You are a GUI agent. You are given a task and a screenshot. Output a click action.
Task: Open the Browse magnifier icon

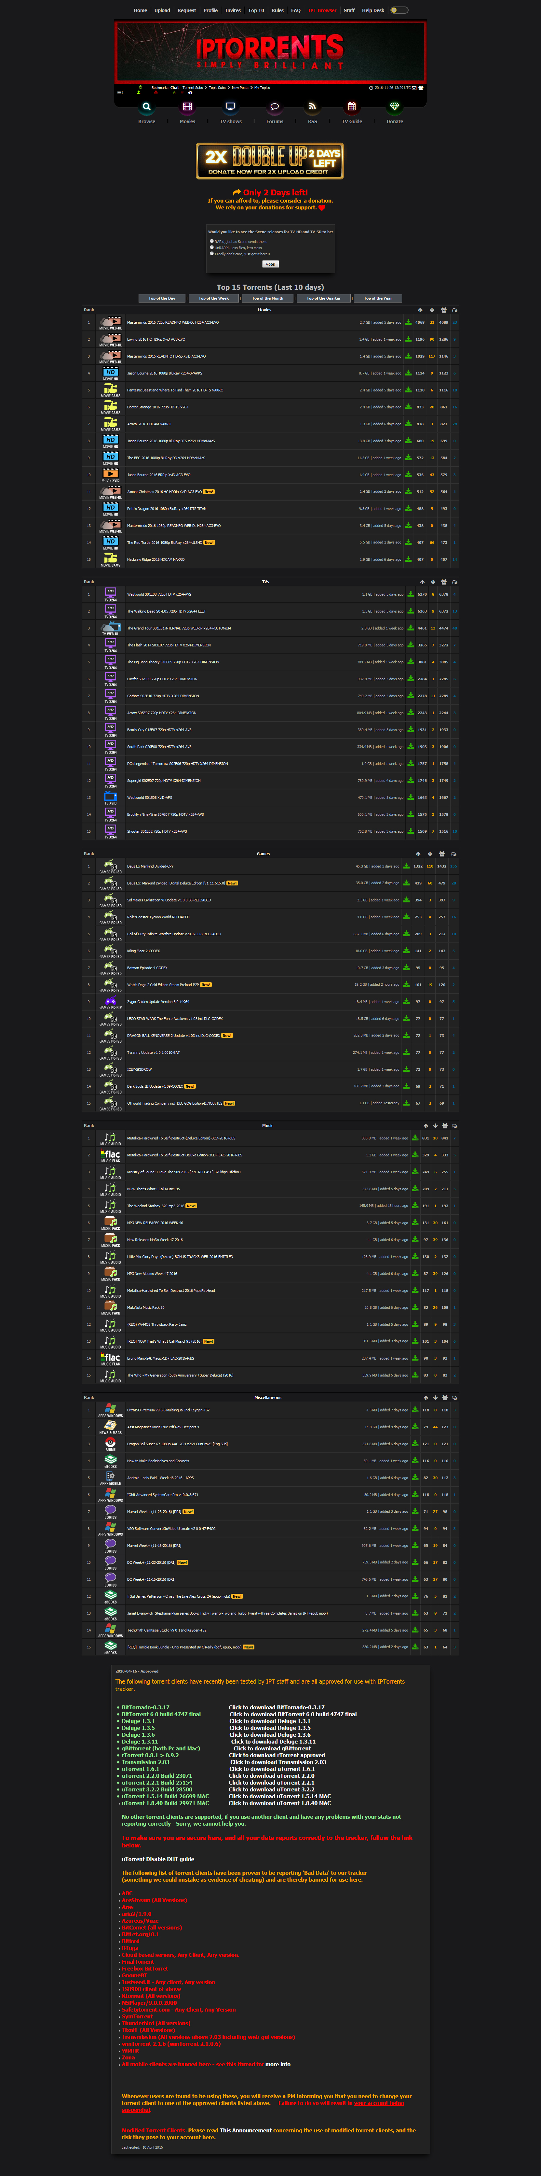[x=146, y=106]
